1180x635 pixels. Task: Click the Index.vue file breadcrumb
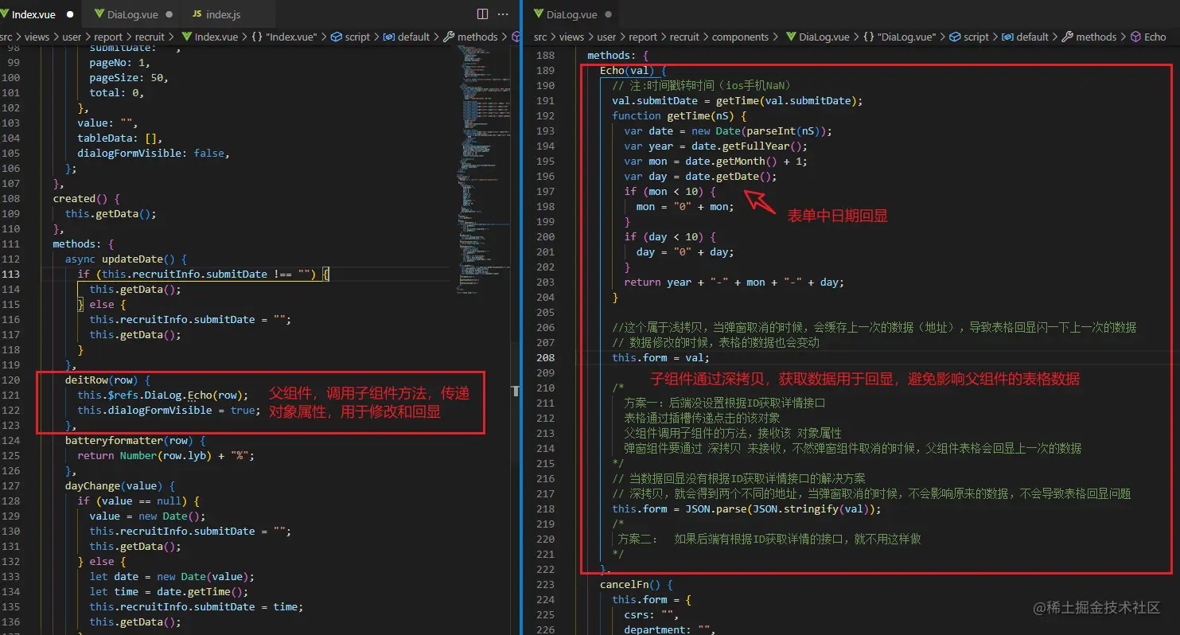coord(210,37)
